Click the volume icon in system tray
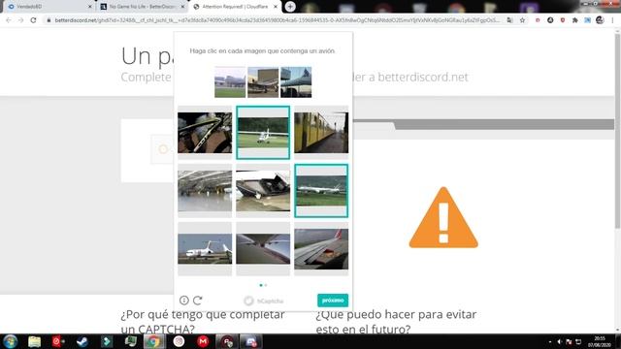The image size is (621, 349). pos(559,341)
